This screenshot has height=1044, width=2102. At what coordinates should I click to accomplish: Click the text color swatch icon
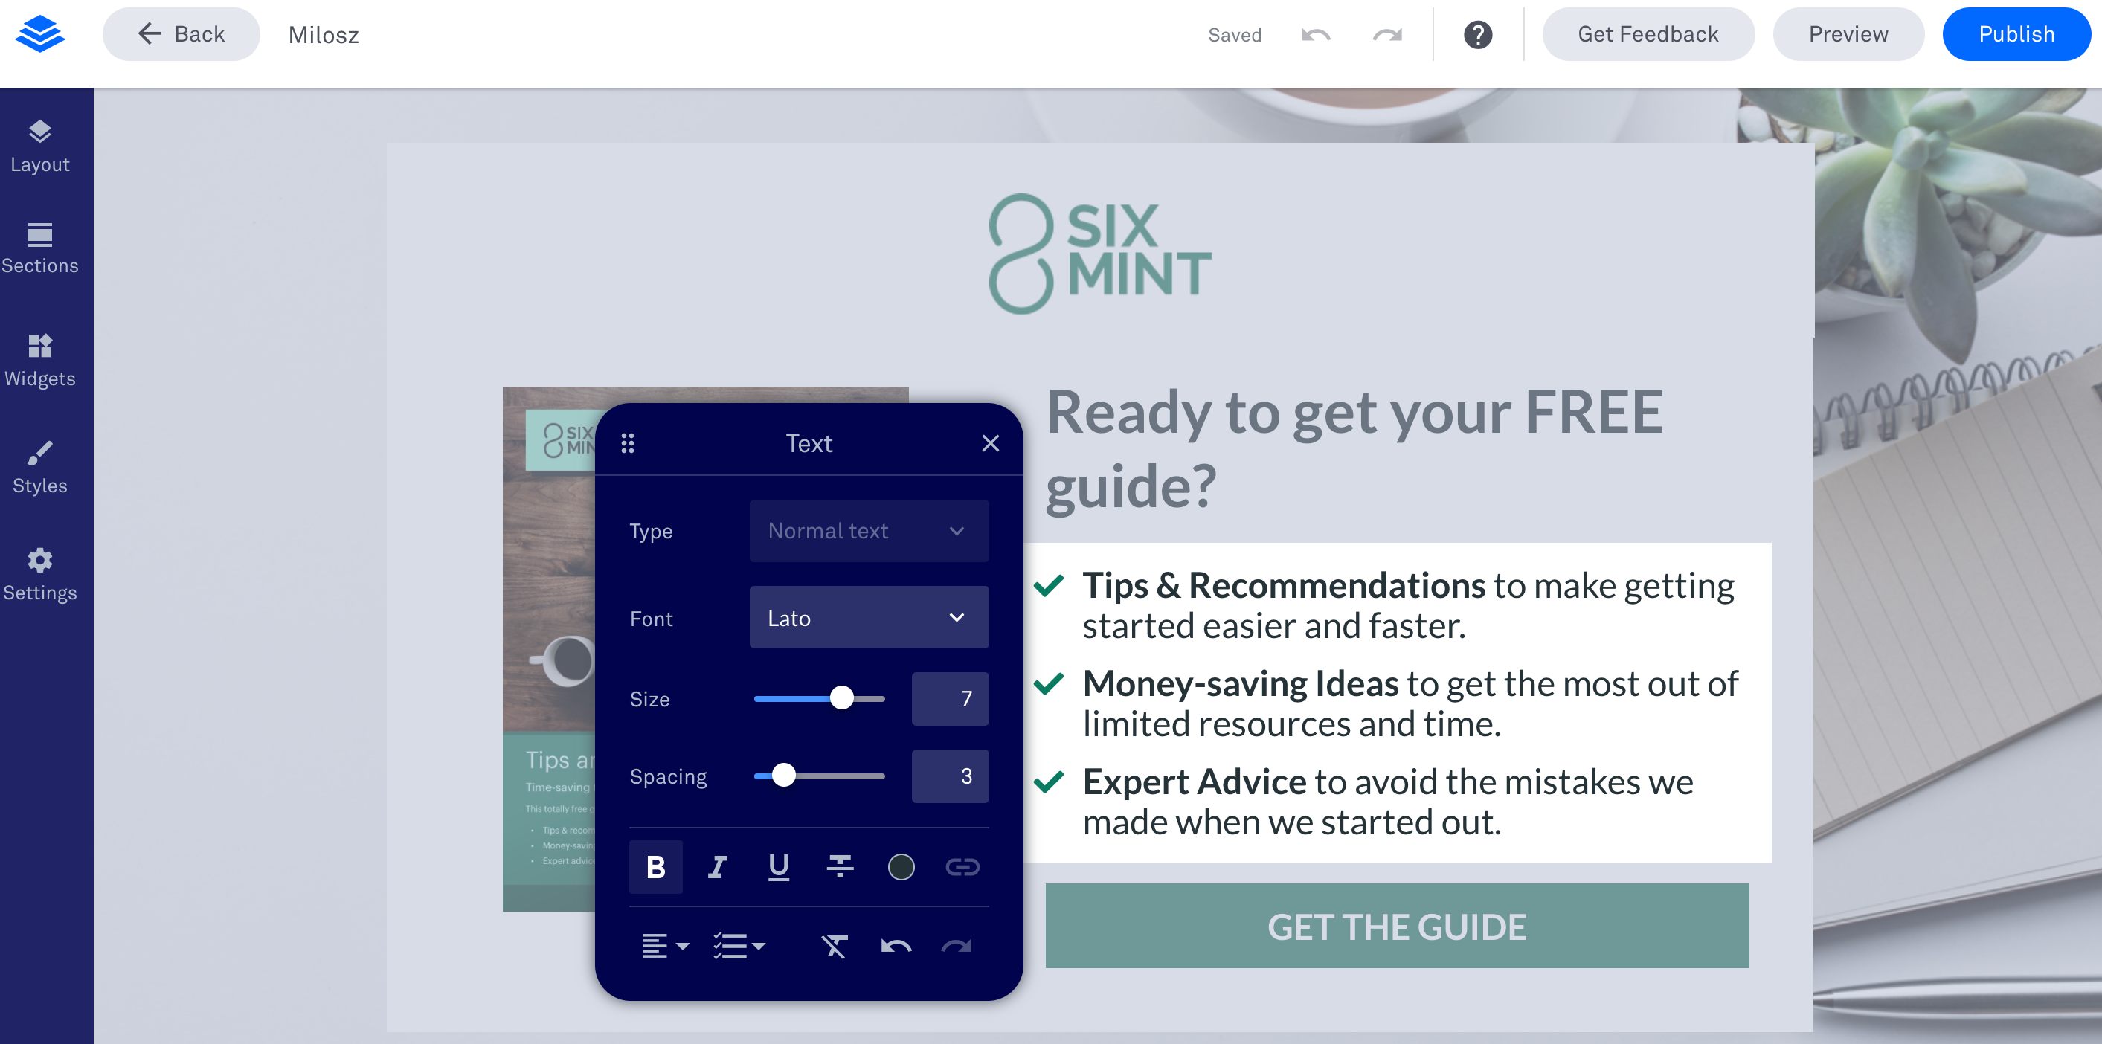click(x=899, y=866)
